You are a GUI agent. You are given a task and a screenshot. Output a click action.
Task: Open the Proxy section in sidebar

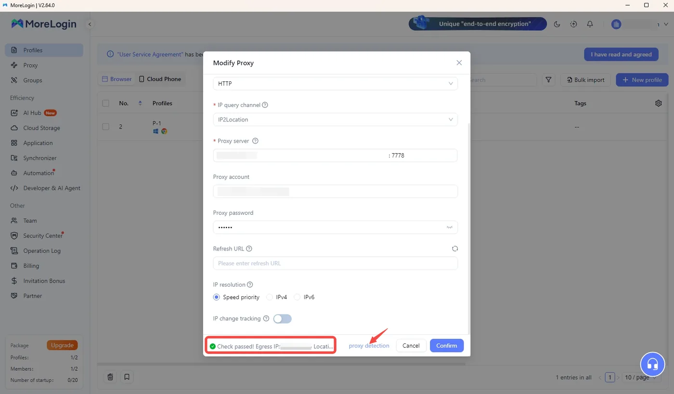click(x=44, y=65)
